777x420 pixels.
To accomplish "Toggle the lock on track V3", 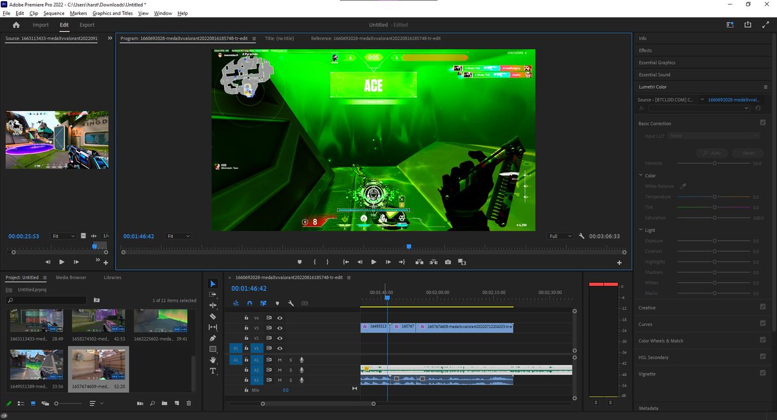I will coord(246,328).
